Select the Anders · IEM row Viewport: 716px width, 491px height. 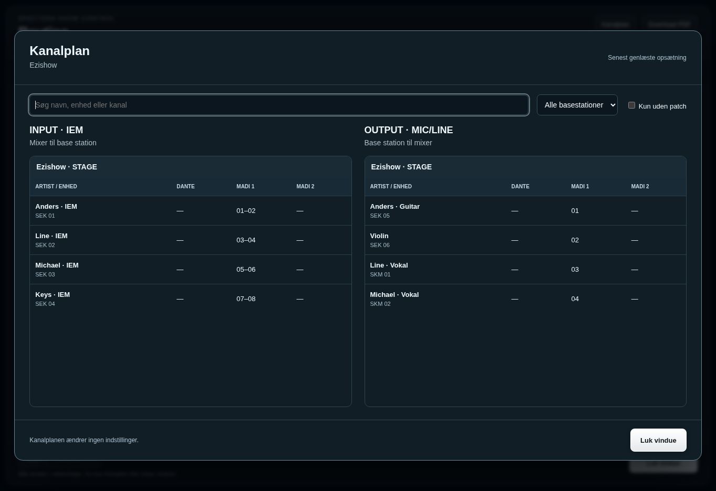click(x=190, y=211)
